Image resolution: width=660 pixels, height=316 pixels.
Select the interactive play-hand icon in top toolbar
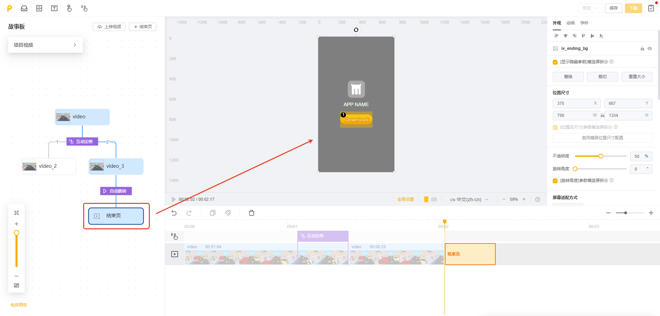tap(85, 8)
